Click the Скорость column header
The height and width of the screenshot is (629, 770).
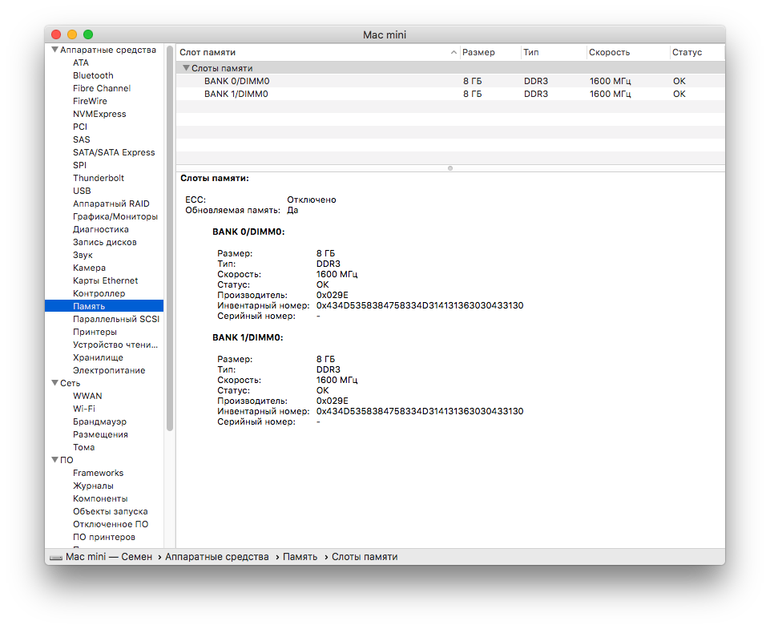609,52
